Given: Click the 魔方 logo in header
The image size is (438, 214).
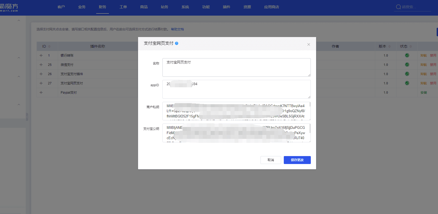Looking at the screenshot, I should [9, 7].
